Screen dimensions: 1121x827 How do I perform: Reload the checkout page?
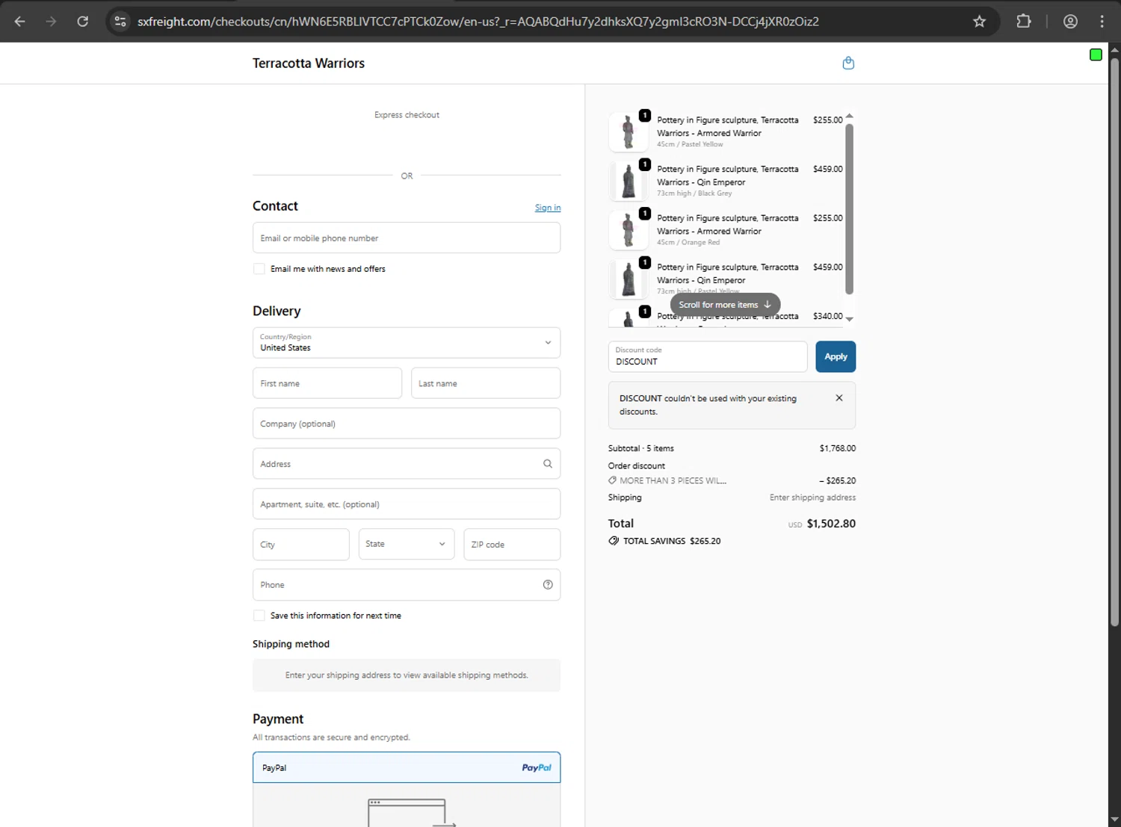(83, 22)
